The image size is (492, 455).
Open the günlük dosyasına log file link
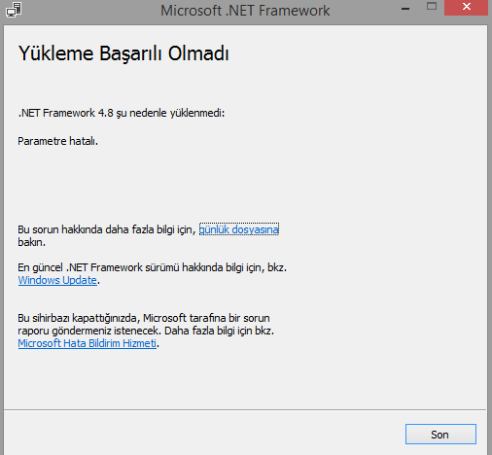(239, 229)
